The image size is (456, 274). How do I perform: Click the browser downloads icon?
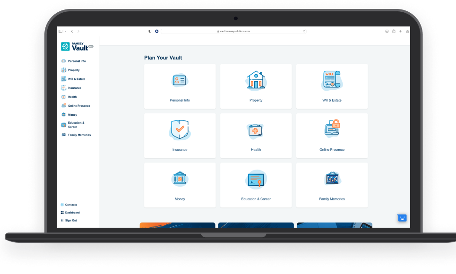coord(387,31)
